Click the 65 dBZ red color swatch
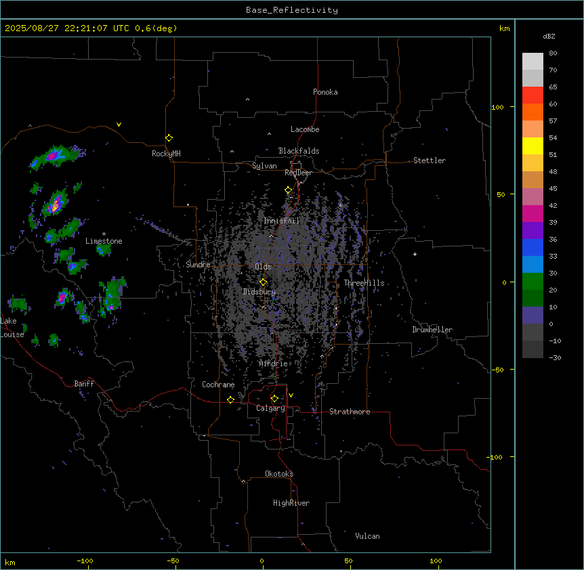Viewport: 584px width, 570px height. click(533, 95)
